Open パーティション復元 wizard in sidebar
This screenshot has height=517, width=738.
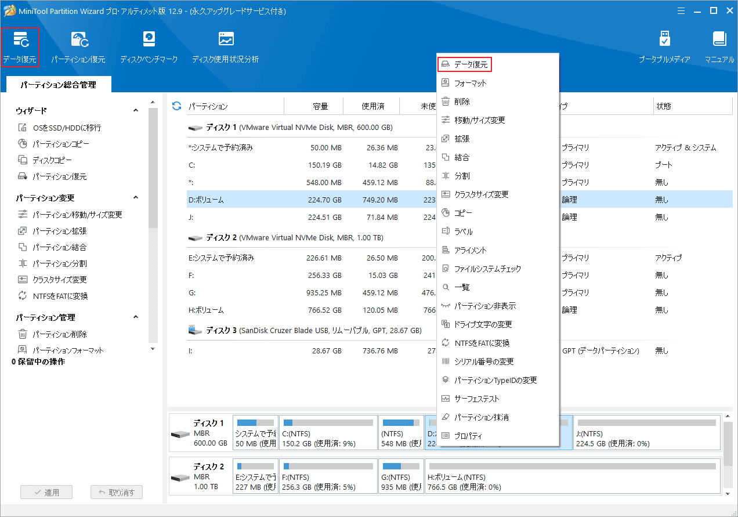pos(52,176)
